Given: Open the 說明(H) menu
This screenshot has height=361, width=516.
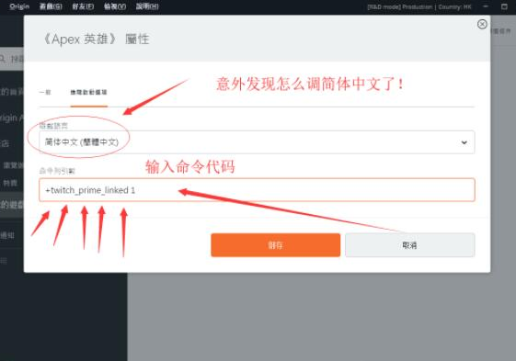Looking at the screenshot, I should click(x=147, y=6).
